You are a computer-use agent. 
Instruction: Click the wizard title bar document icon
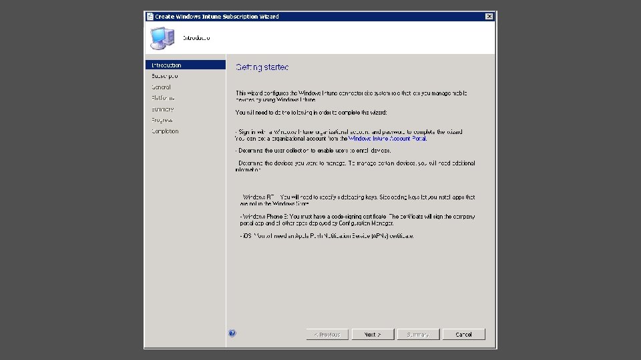point(150,16)
